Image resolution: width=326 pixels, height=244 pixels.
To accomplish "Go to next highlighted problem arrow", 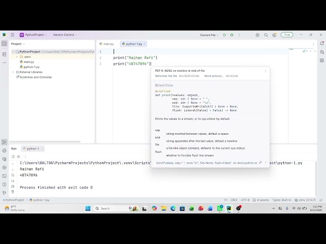I will point(315,51).
